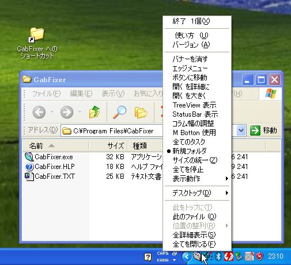291x265 pixels.
Task: Open the Search magnifier tool
Action: pyautogui.click(x=119, y=112)
